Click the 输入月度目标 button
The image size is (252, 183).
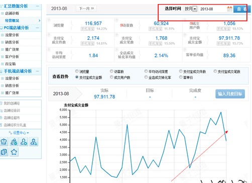pos(230,94)
